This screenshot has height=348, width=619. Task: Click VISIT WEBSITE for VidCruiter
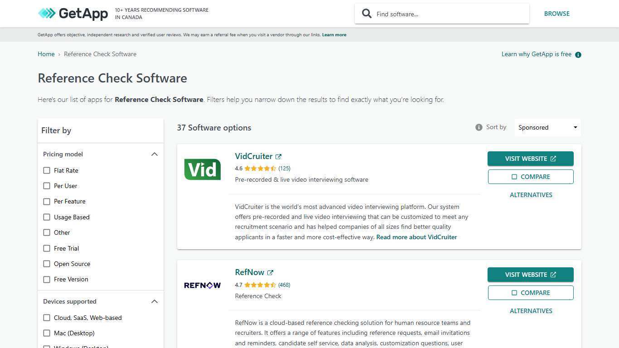tap(530, 159)
